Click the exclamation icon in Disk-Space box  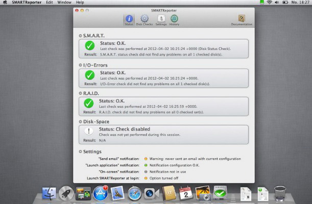89,131
